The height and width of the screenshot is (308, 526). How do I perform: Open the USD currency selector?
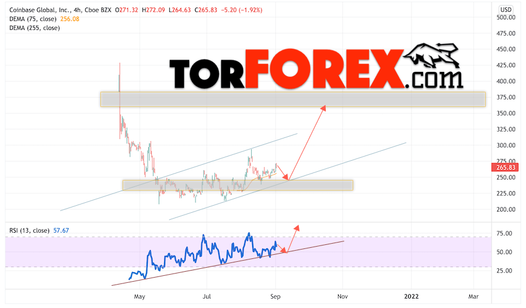[506, 10]
